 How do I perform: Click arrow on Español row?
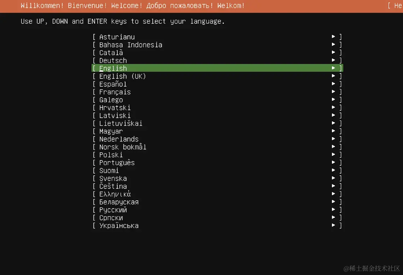pyautogui.click(x=333, y=83)
